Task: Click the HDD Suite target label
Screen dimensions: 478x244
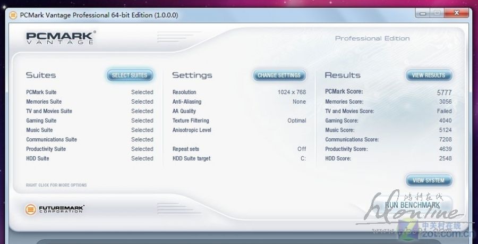Action: [x=191, y=158]
